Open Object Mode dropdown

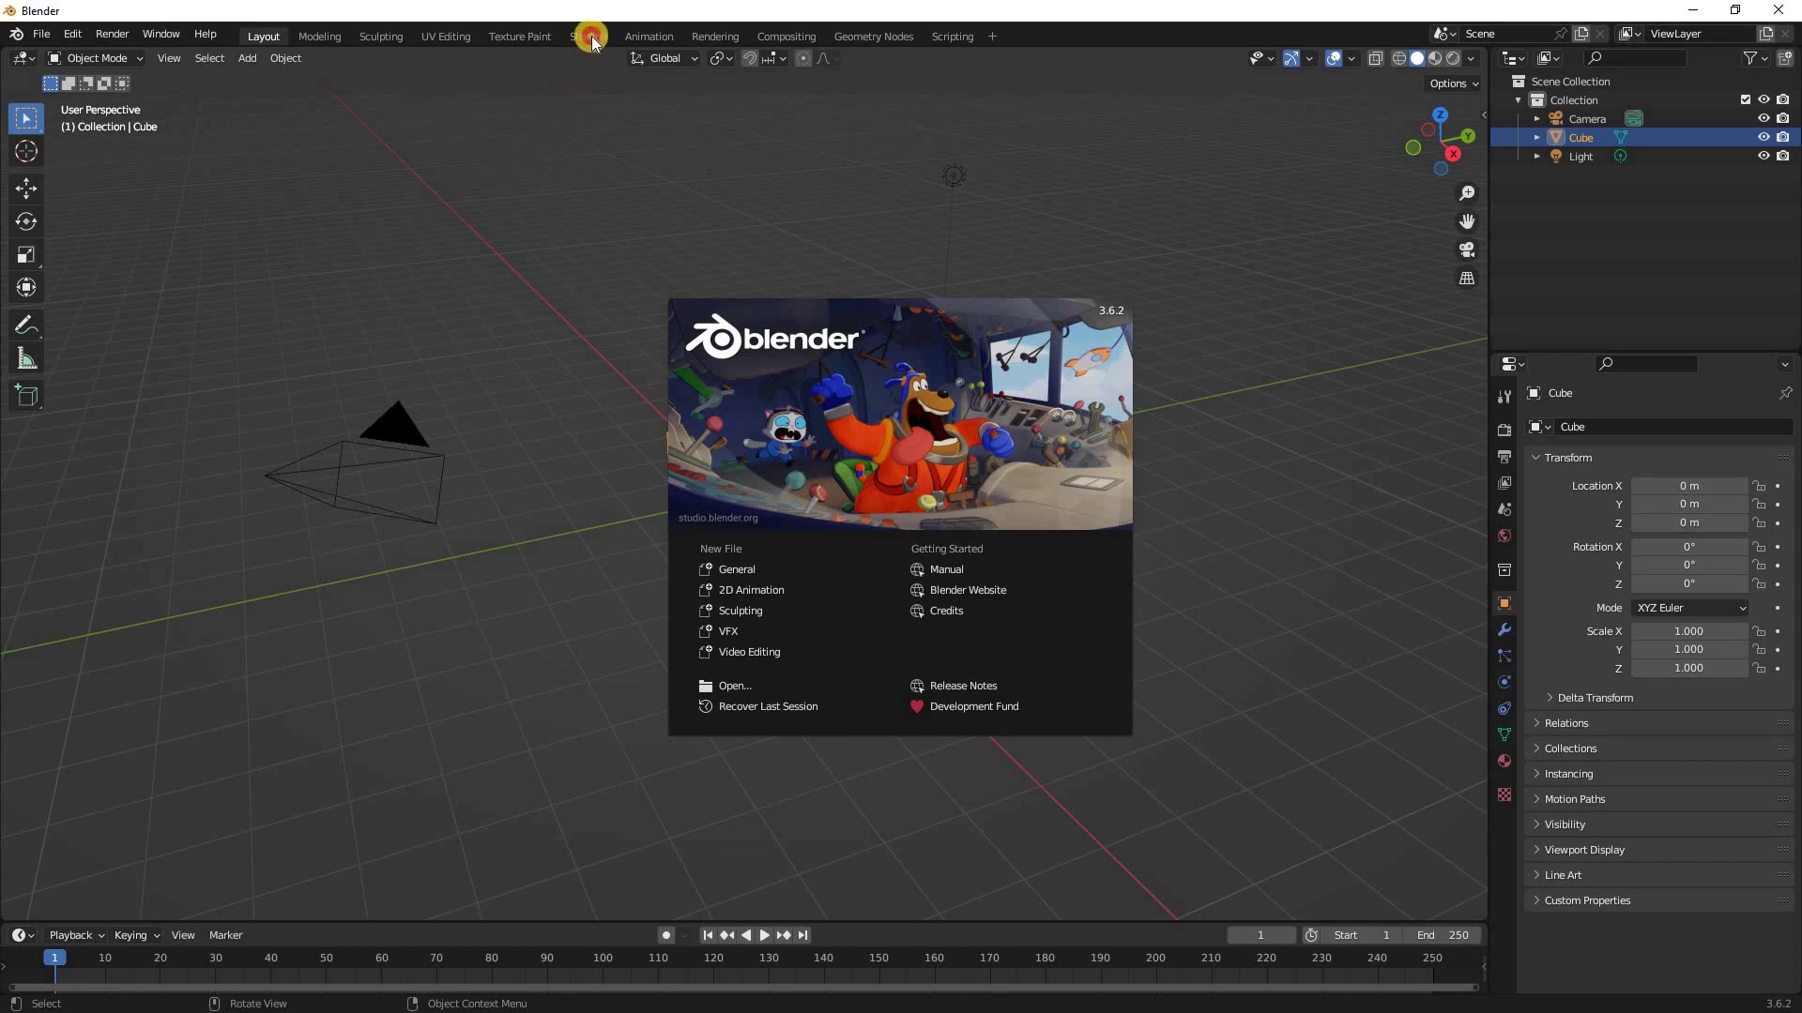click(96, 58)
